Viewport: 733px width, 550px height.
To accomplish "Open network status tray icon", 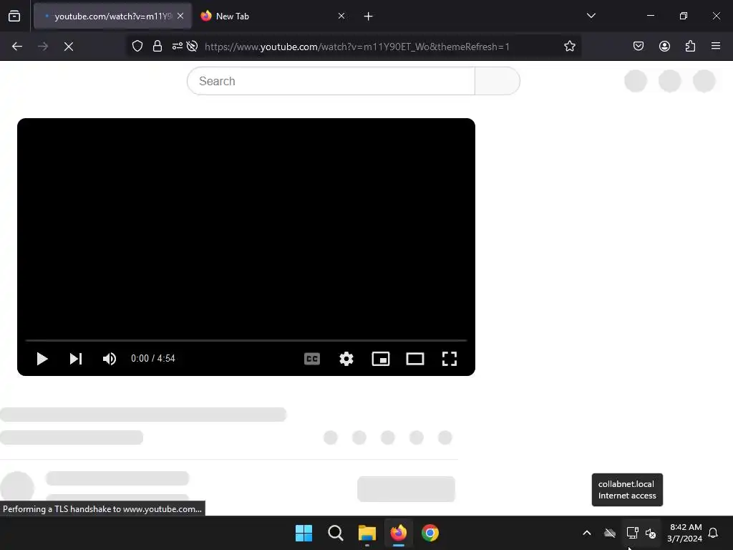I will 632,533.
